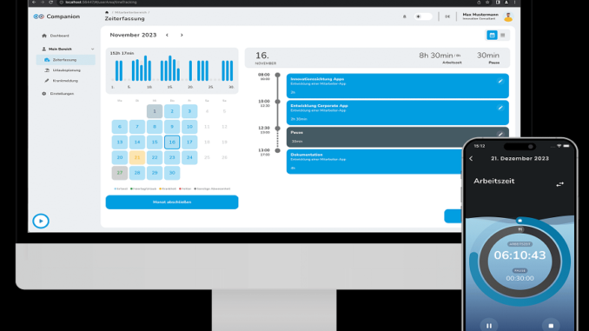Select highlighted November 16 in calendar
The width and height of the screenshot is (589, 331).
pyautogui.click(x=172, y=142)
